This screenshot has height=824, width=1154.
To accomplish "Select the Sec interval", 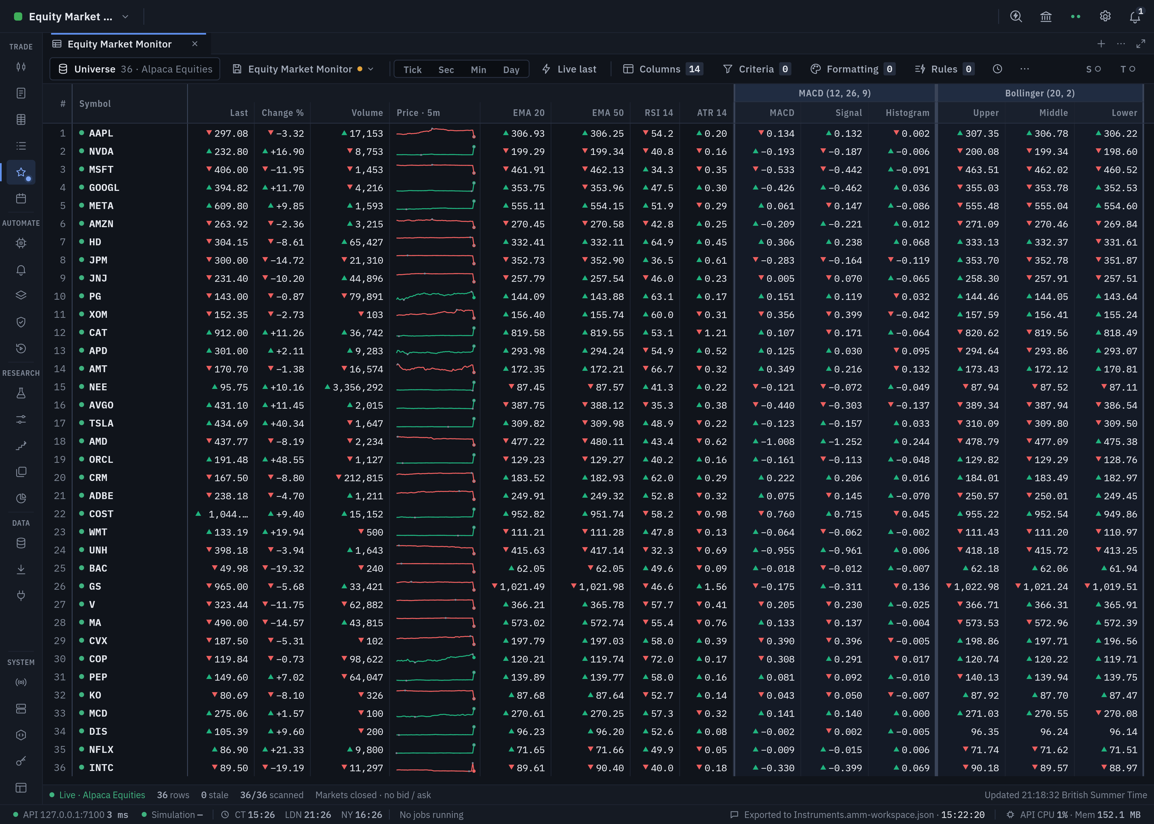I will [446, 69].
